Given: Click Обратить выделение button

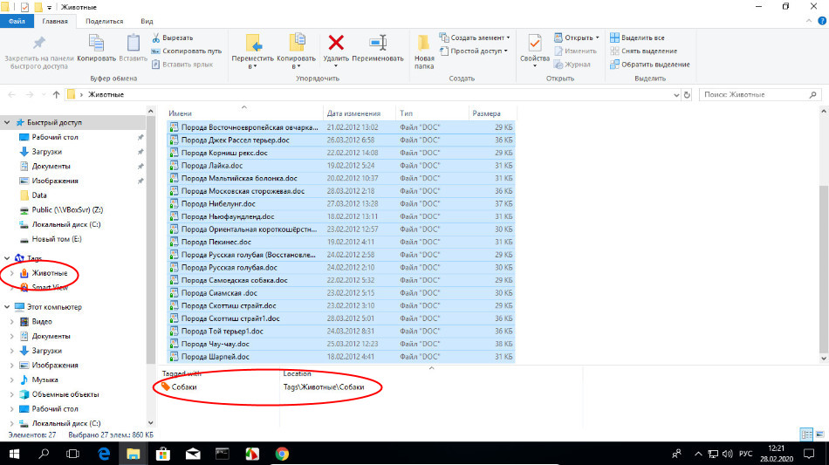Looking at the screenshot, I should coord(650,65).
